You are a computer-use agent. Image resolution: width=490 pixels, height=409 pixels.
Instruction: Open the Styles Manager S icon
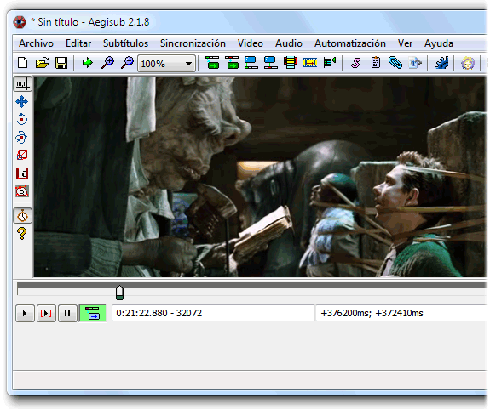click(x=355, y=63)
